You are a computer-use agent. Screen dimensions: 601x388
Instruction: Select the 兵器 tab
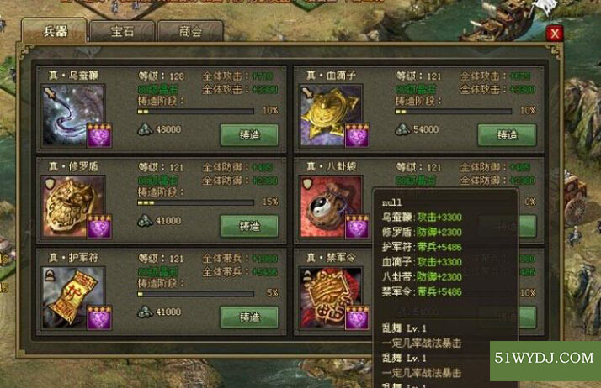point(55,30)
